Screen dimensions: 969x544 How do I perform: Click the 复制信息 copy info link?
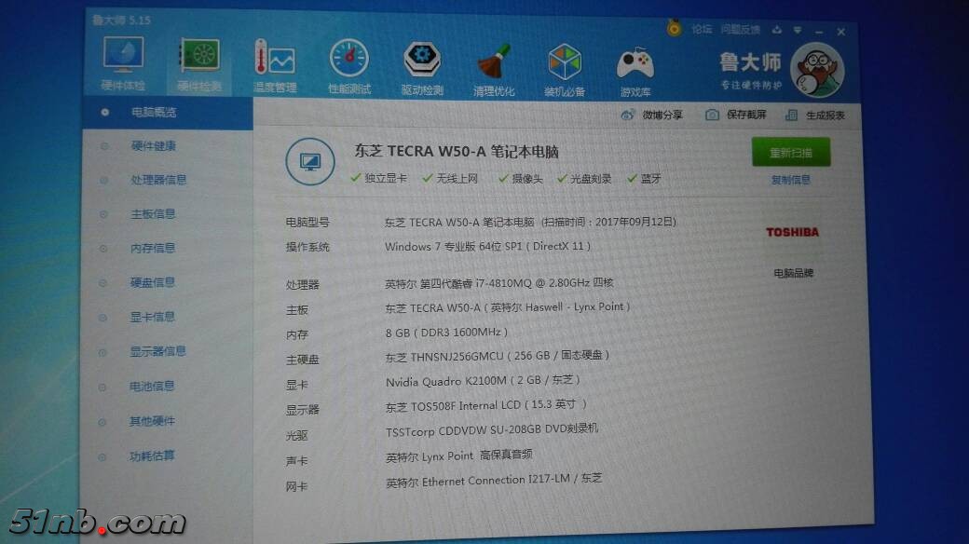coord(790,180)
